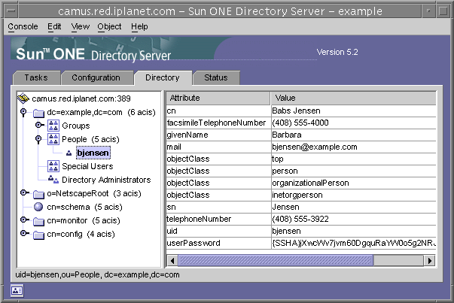The width and height of the screenshot is (454, 303).
Task: Select the Directory tab
Action: tap(163, 77)
